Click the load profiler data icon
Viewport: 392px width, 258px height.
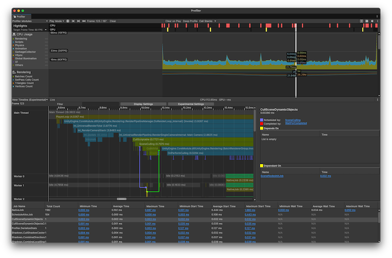point(362,21)
